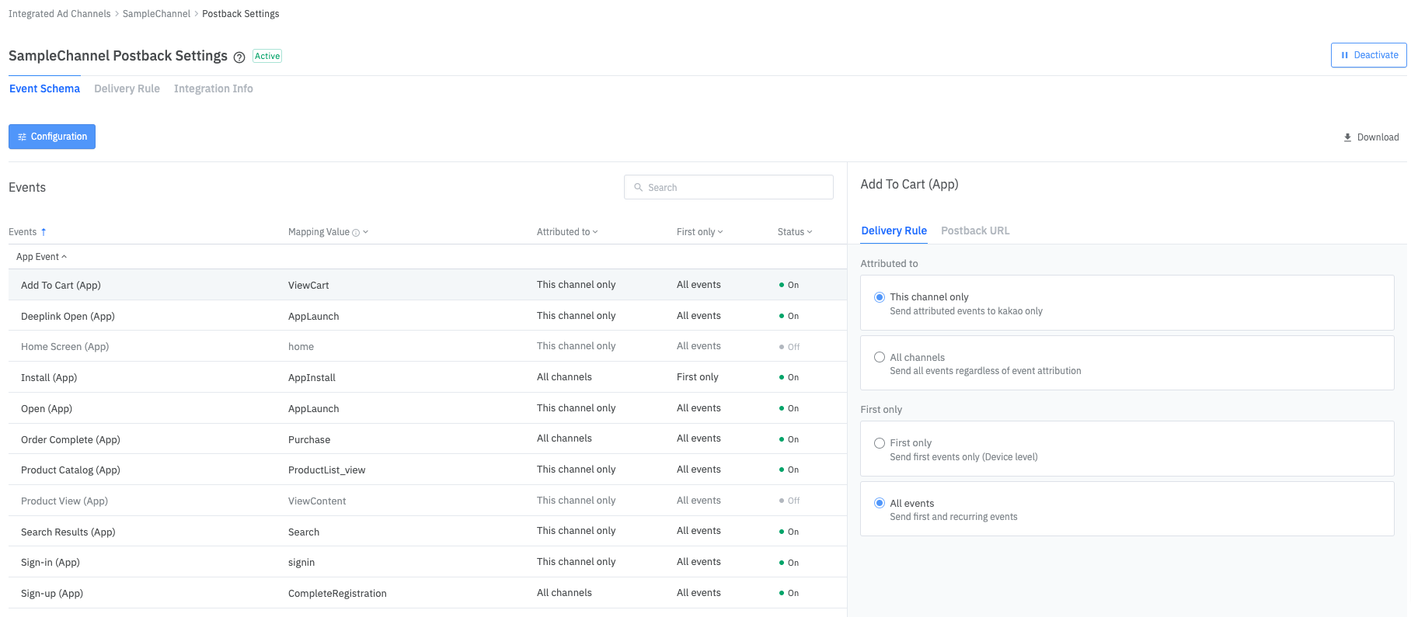Click the Purchase mapping value
Viewport: 1411px width, 617px height.
309,440
